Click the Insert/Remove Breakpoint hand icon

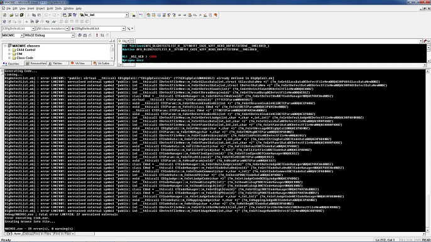coord(107,35)
